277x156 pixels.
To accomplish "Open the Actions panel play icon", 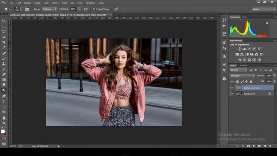I will (224, 26).
